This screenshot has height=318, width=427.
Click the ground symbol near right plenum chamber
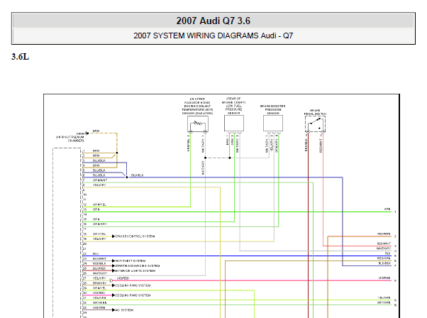(87, 133)
